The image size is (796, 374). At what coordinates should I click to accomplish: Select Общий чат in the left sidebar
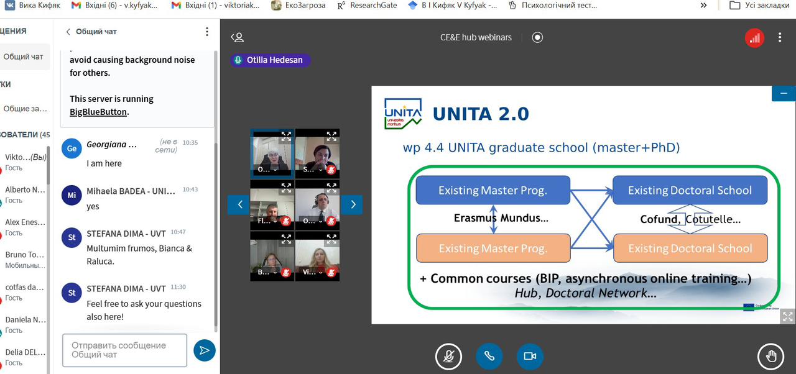24,57
